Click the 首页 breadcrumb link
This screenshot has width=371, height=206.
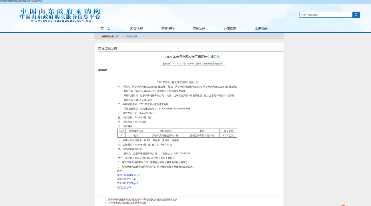click(117, 37)
